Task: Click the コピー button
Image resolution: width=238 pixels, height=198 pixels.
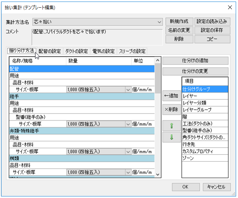Action: coord(212,39)
